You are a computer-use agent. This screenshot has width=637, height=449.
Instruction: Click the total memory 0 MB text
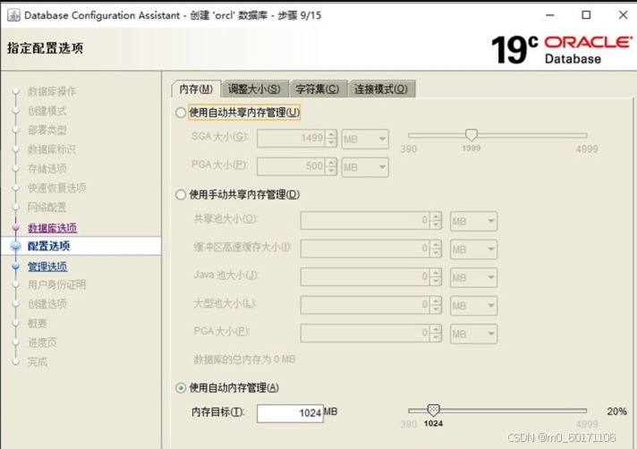pyautogui.click(x=244, y=360)
